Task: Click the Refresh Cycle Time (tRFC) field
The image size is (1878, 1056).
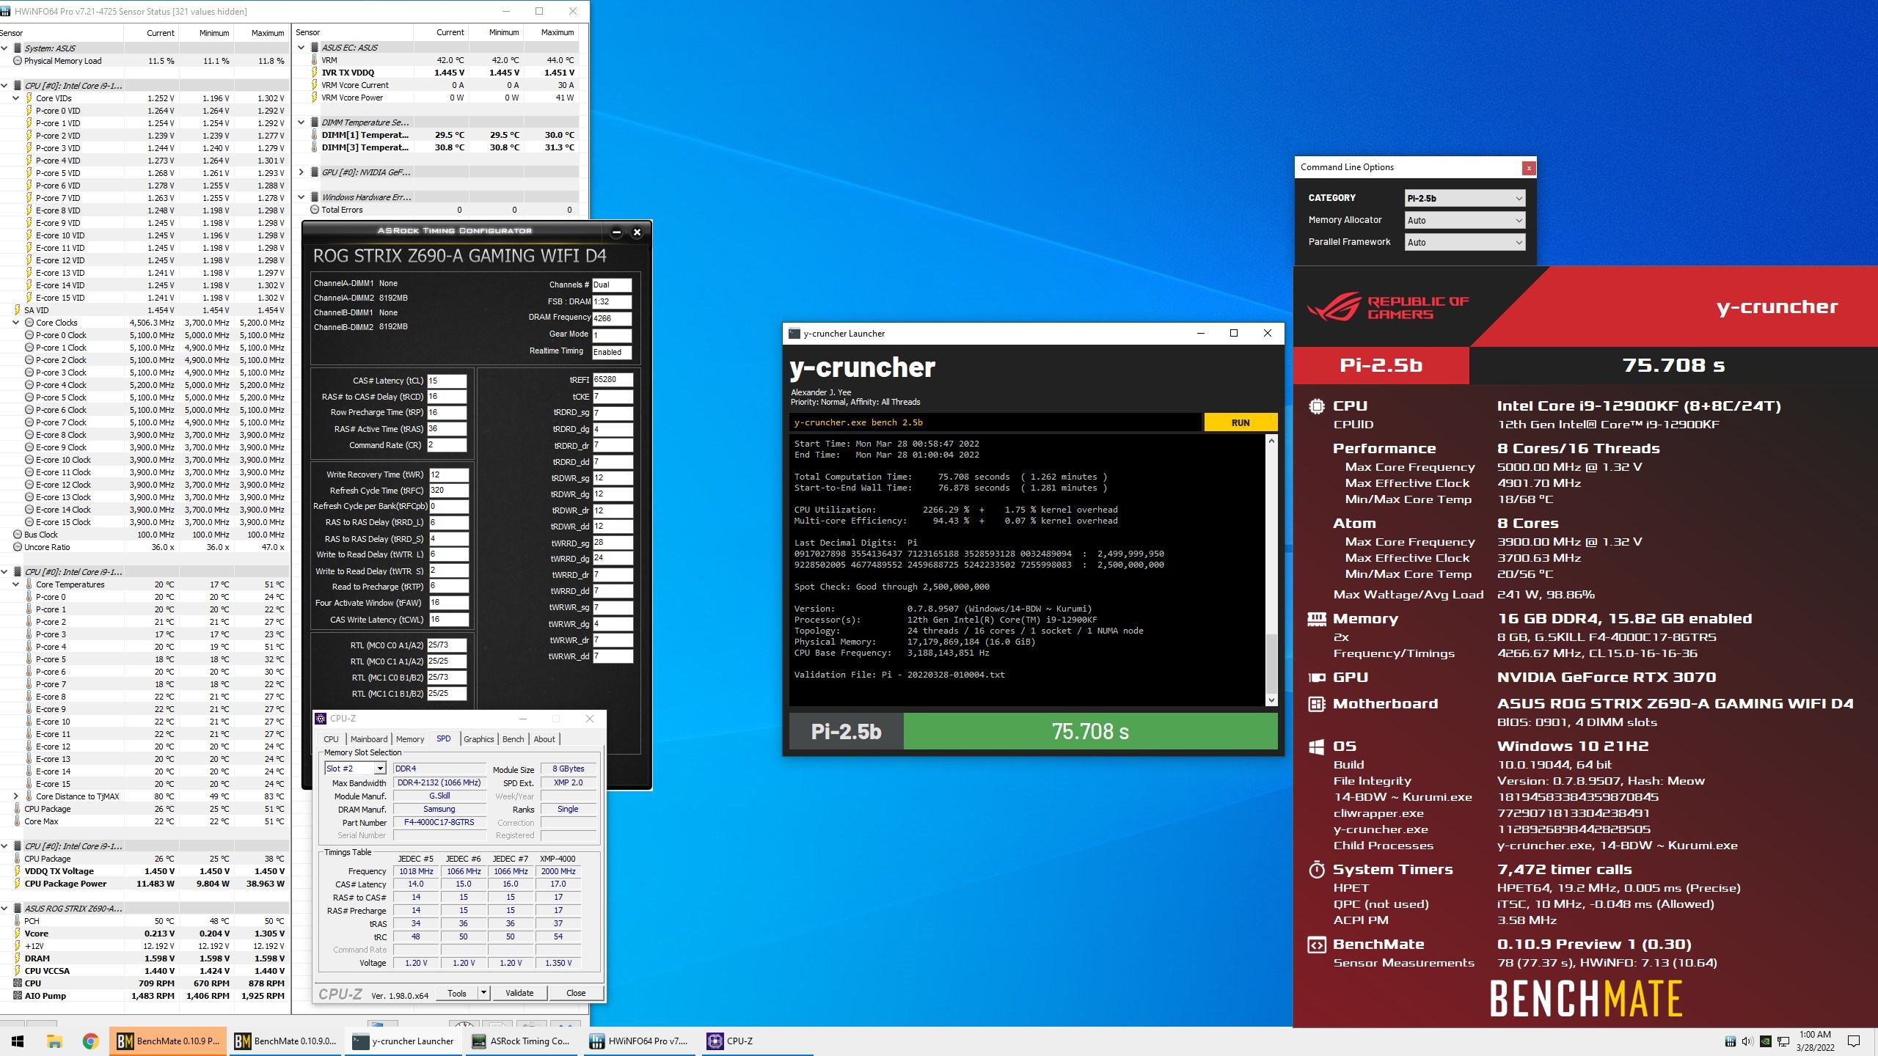Action: point(448,491)
